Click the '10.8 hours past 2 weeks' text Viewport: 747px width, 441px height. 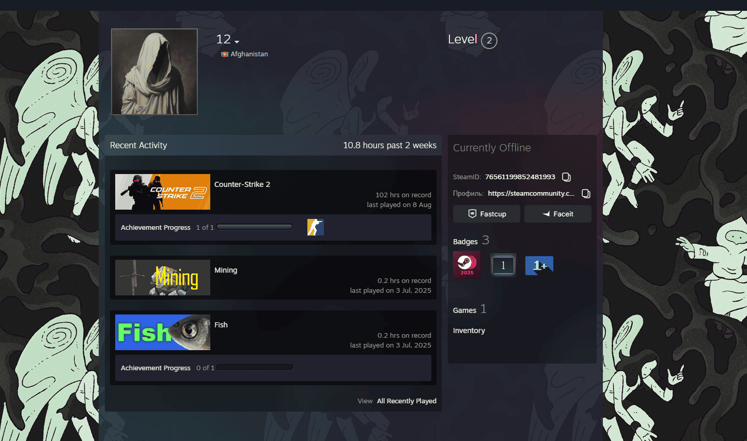tap(390, 146)
